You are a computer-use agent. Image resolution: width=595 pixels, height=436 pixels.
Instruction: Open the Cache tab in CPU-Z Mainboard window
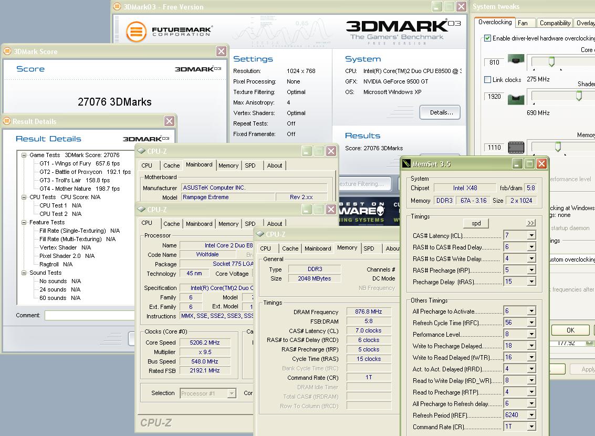click(172, 165)
